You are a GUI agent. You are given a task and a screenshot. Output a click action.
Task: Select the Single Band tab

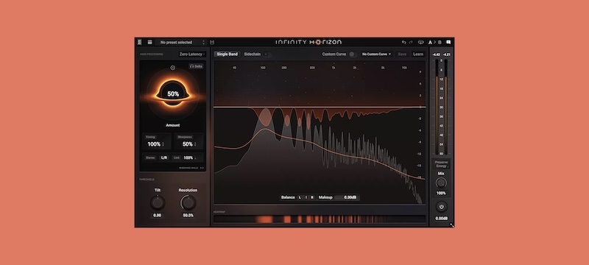tap(227, 54)
